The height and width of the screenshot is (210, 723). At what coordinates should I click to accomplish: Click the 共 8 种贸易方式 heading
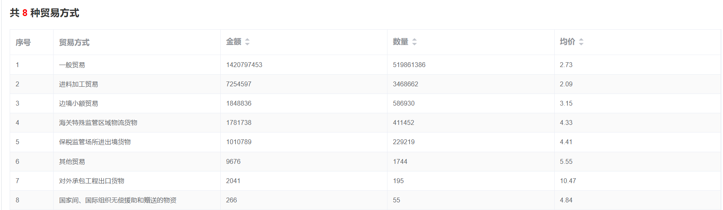tap(44, 13)
